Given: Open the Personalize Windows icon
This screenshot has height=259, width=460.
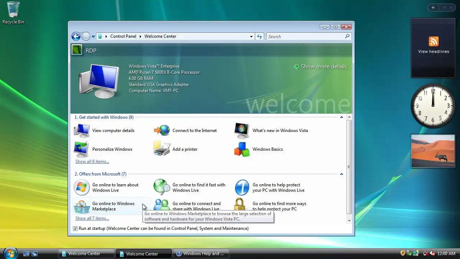Looking at the screenshot, I should click(x=82, y=149).
